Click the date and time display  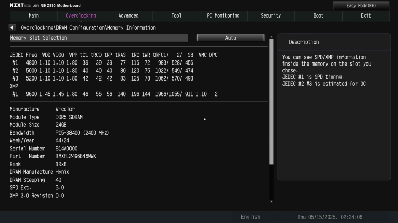coord(330,217)
